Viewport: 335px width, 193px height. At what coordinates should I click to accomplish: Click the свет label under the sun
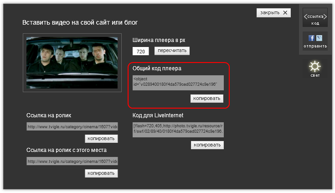pyautogui.click(x=315, y=75)
